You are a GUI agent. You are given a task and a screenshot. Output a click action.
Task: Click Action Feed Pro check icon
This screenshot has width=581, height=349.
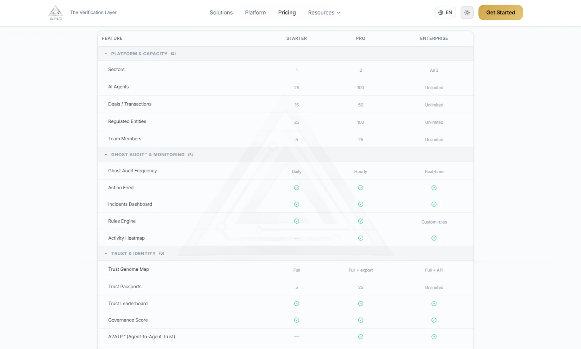361,188
